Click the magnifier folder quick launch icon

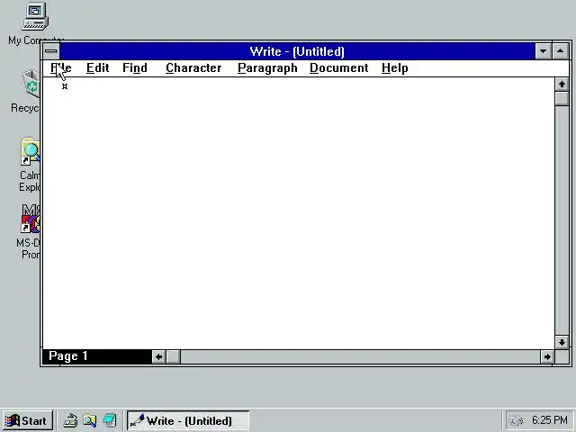(x=90, y=420)
